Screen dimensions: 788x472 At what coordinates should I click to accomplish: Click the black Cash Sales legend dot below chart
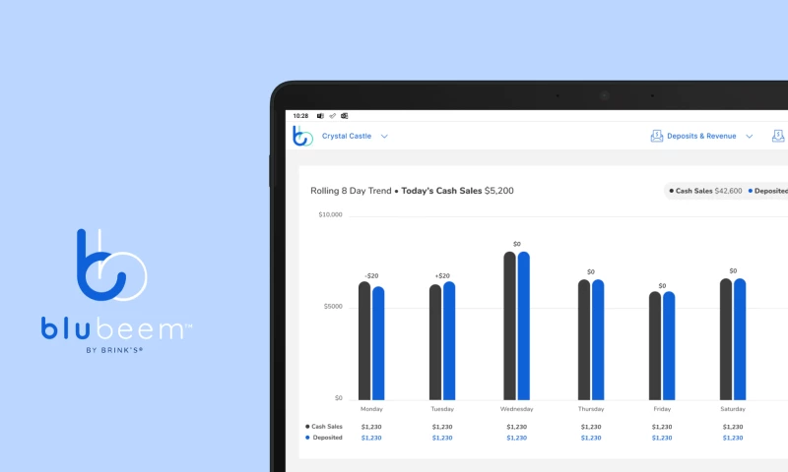307,427
